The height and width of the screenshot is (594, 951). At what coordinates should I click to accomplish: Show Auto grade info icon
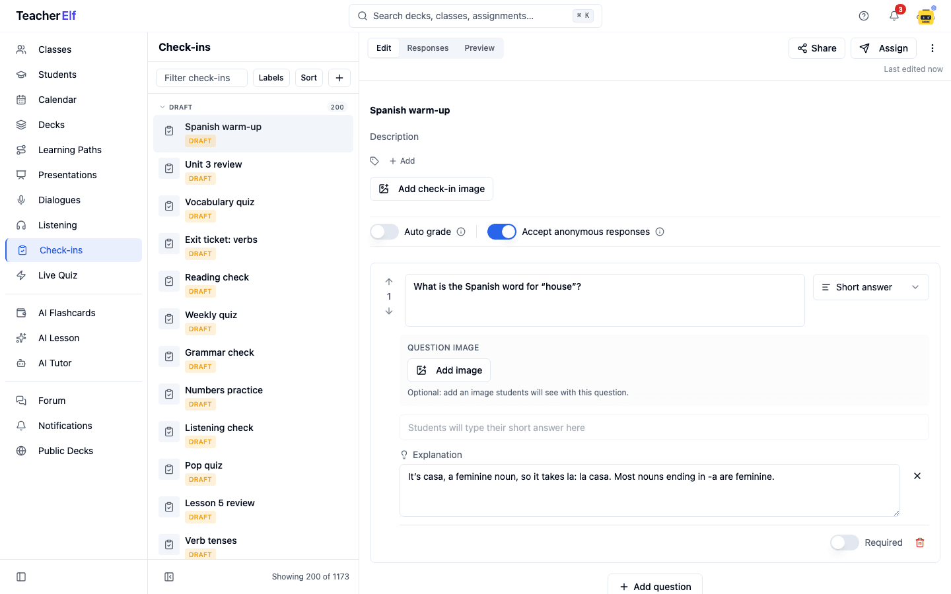coord(461,232)
